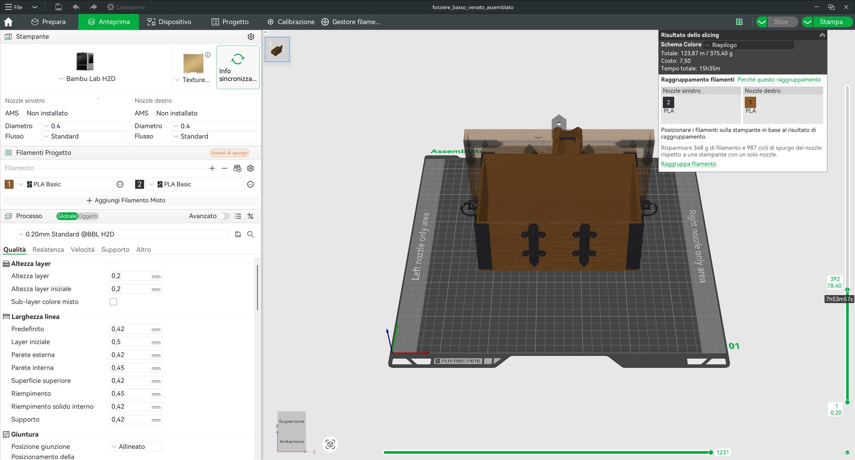Undo the last action
Viewport: 855px width, 460px height.
pyautogui.click(x=76, y=7)
